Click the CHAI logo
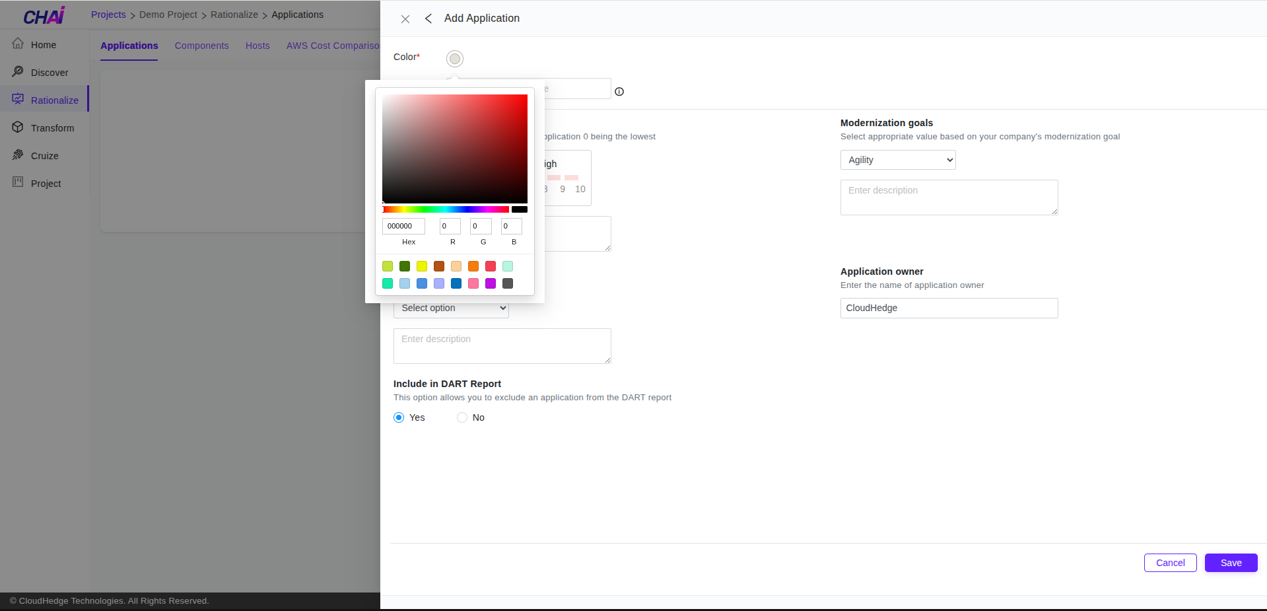 click(x=43, y=15)
